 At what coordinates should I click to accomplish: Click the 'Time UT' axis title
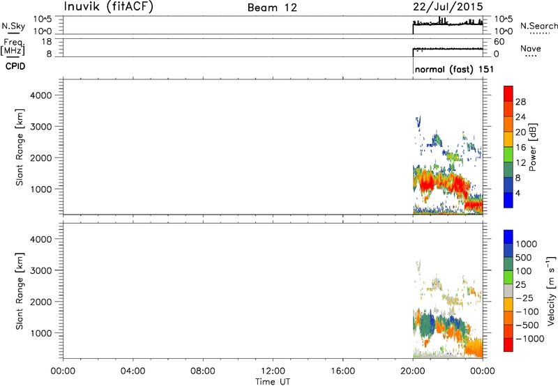[x=273, y=382]
